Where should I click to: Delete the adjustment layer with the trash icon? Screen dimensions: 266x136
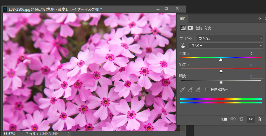coord(259,119)
